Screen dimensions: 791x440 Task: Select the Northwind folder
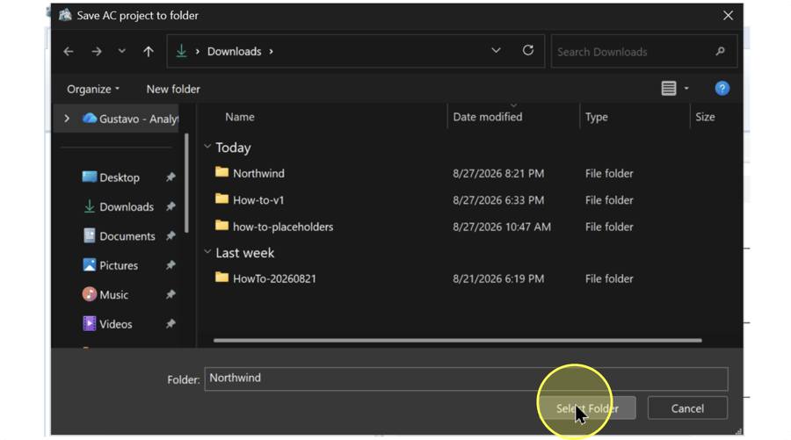pyautogui.click(x=258, y=173)
